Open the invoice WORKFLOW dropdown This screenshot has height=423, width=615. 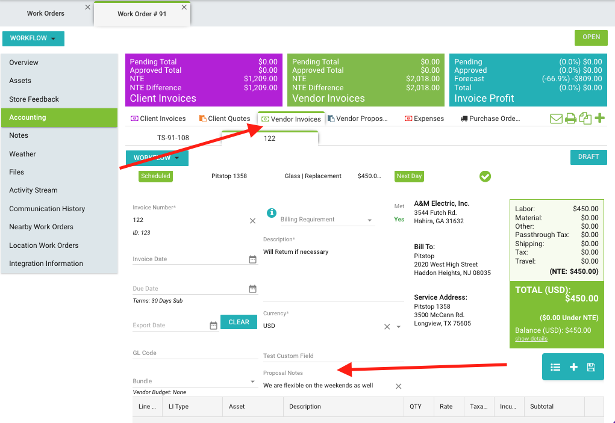tap(157, 158)
